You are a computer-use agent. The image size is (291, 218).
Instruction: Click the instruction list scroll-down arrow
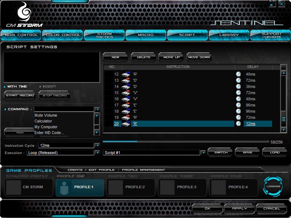point(283,130)
